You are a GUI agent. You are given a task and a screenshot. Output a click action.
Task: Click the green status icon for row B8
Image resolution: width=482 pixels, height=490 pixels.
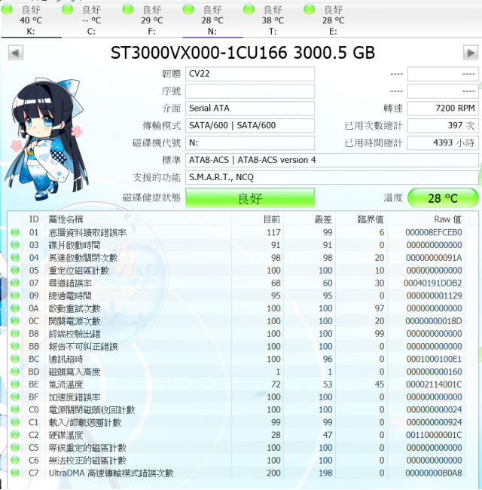pyautogui.click(x=15, y=333)
